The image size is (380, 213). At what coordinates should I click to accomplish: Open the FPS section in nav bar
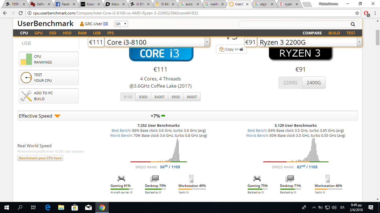(x=110, y=33)
